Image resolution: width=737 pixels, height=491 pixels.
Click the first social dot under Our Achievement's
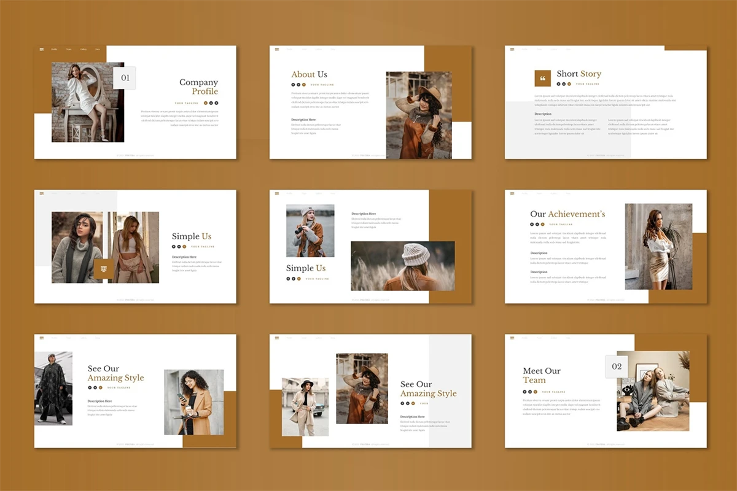[532, 225]
